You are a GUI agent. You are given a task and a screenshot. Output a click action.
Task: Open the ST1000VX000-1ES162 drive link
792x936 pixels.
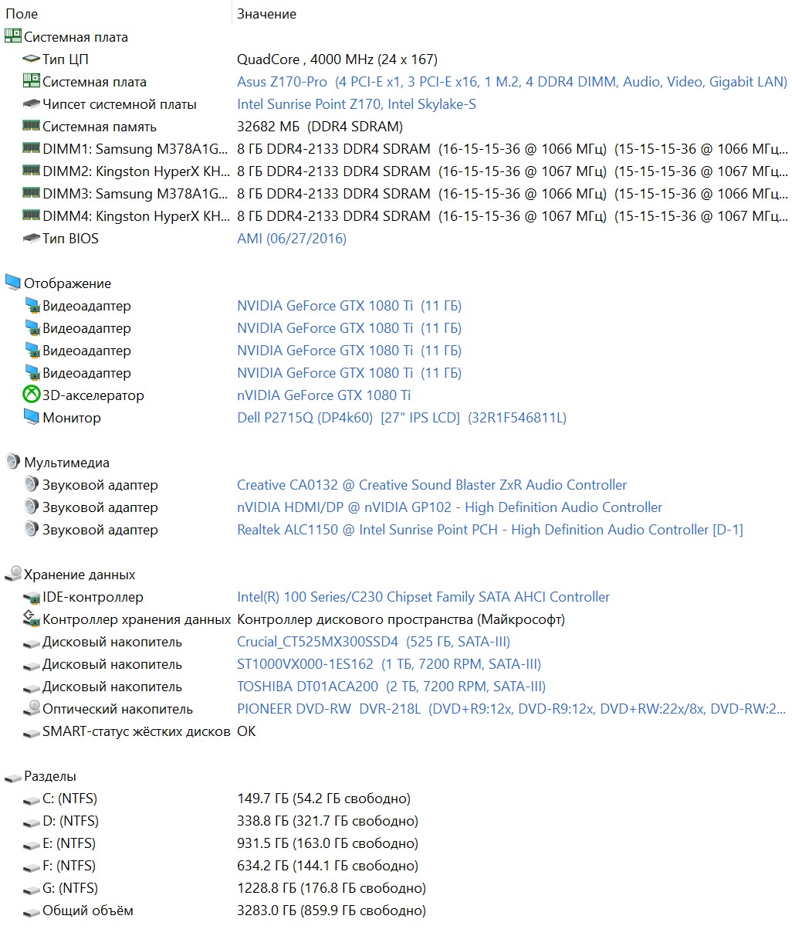(x=389, y=663)
